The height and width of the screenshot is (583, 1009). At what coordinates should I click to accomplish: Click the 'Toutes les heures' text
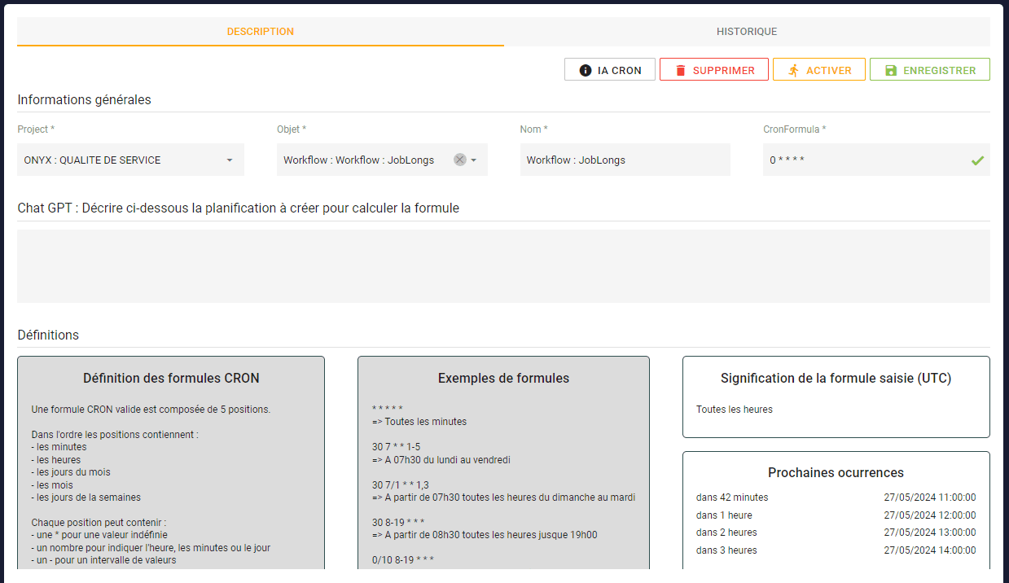[x=735, y=409]
